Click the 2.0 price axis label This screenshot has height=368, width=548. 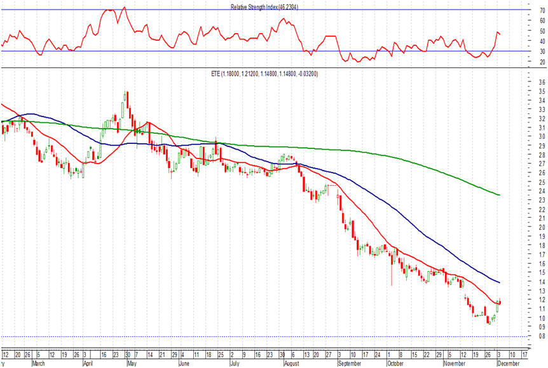click(x=542, y=227)
